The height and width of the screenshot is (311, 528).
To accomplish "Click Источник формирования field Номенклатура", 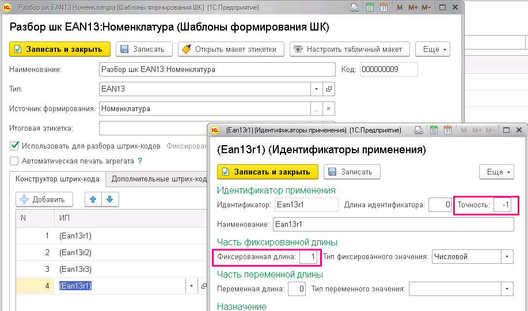I will coord(205,108).
